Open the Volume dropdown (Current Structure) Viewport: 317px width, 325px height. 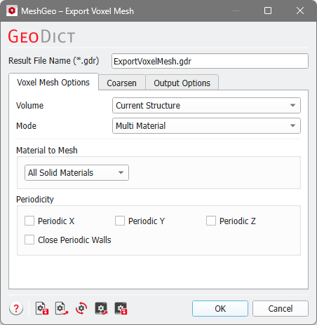(206, 106)
